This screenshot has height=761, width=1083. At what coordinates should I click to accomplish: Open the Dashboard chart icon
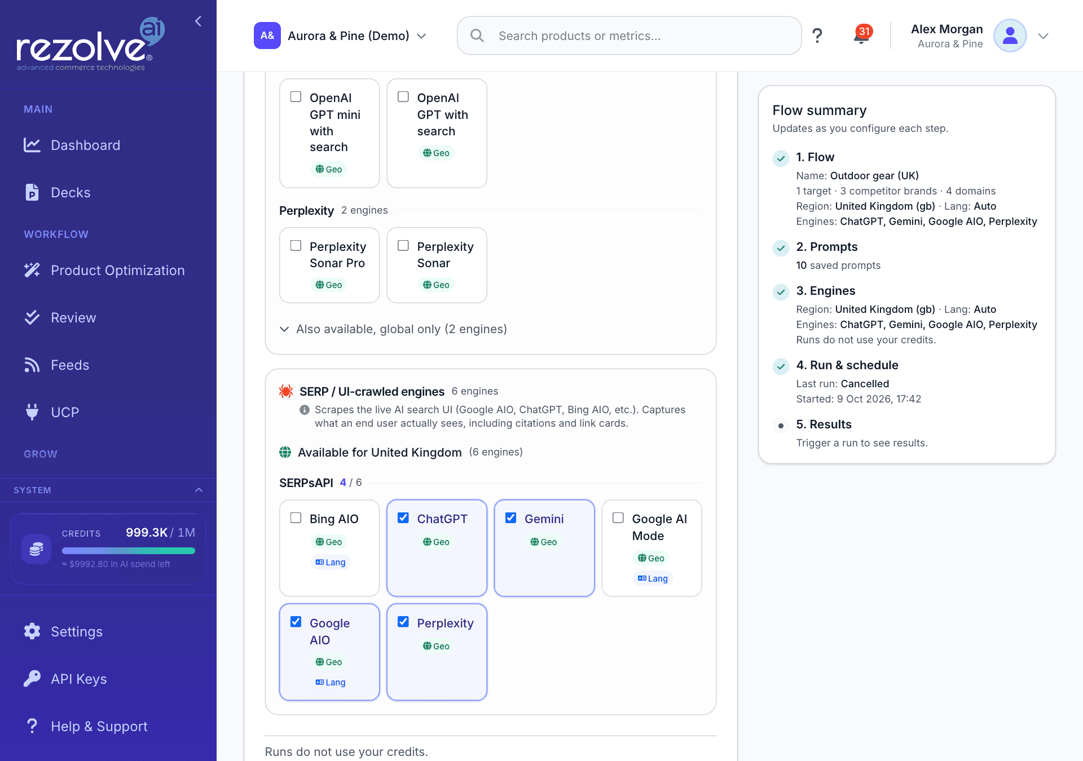(x=32, y=145)
